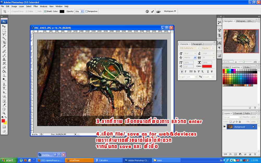Open the Workspace dropdown

(170, 11)
